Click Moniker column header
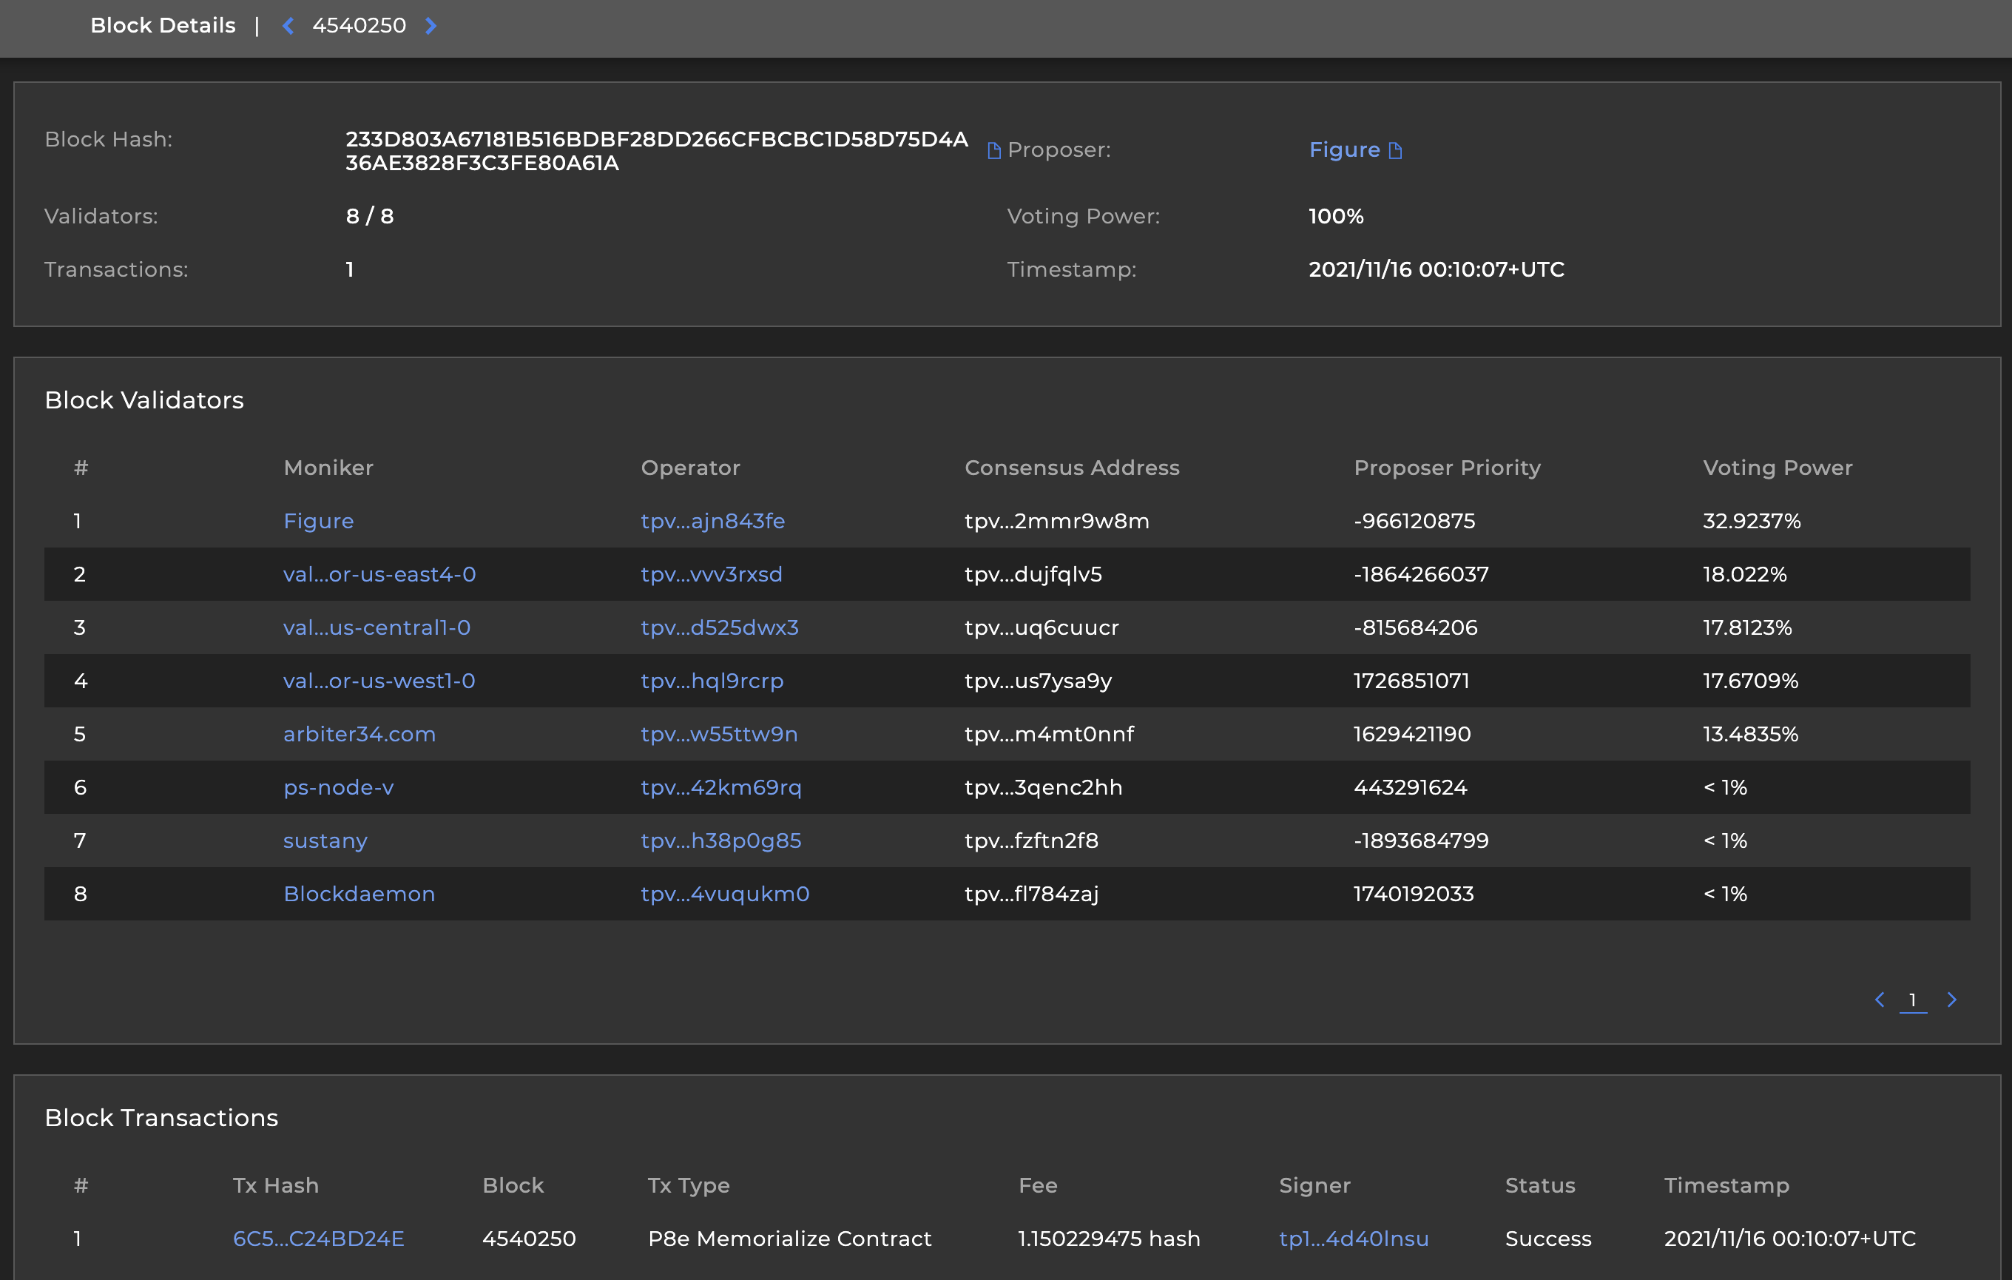2012x1280 pixels. pos(328,467)
